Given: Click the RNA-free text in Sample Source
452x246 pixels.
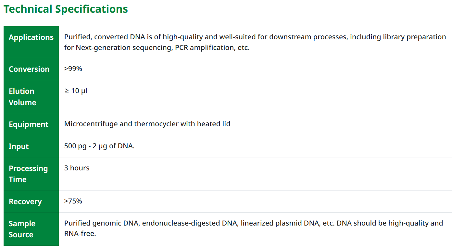Looking at the screenshot, I should 80,234.
